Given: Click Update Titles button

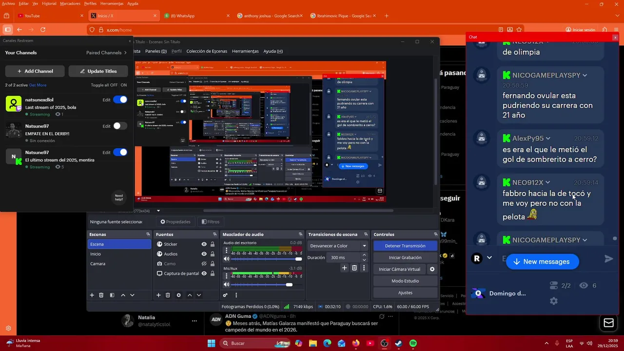Looking at the screenshot, I should pos(98,71).
